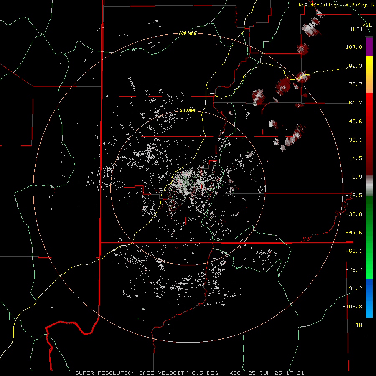376x376 pixels.
Task: Click the VEL legend title
Action: (367, 25)
